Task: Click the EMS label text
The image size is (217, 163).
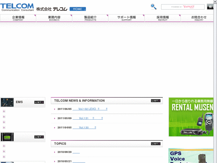Action: (19, 102)
